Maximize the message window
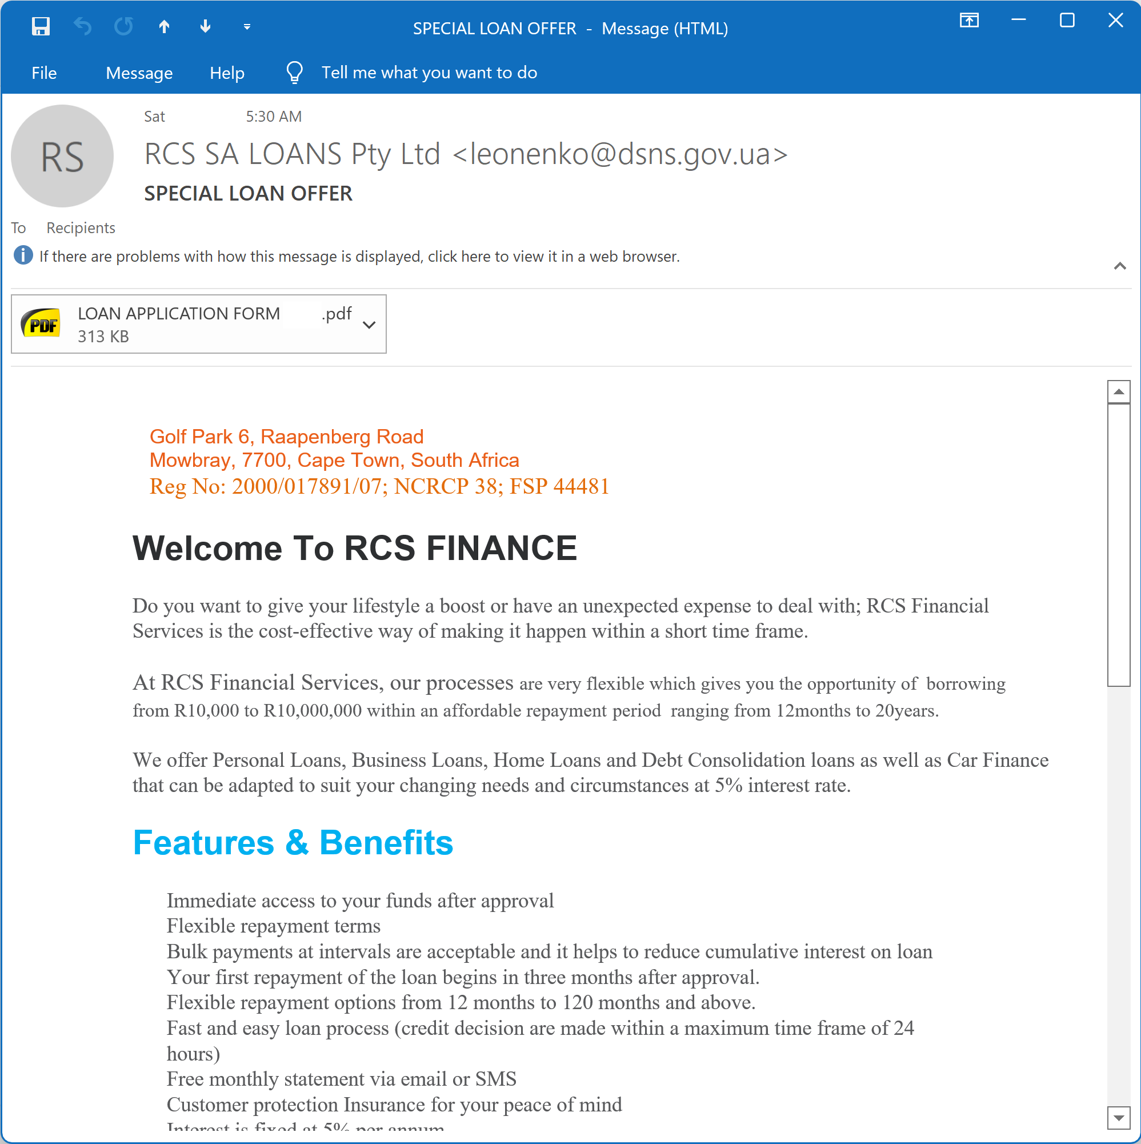The width and height of the screenshot is (1141, 1144). (1067, 21)
